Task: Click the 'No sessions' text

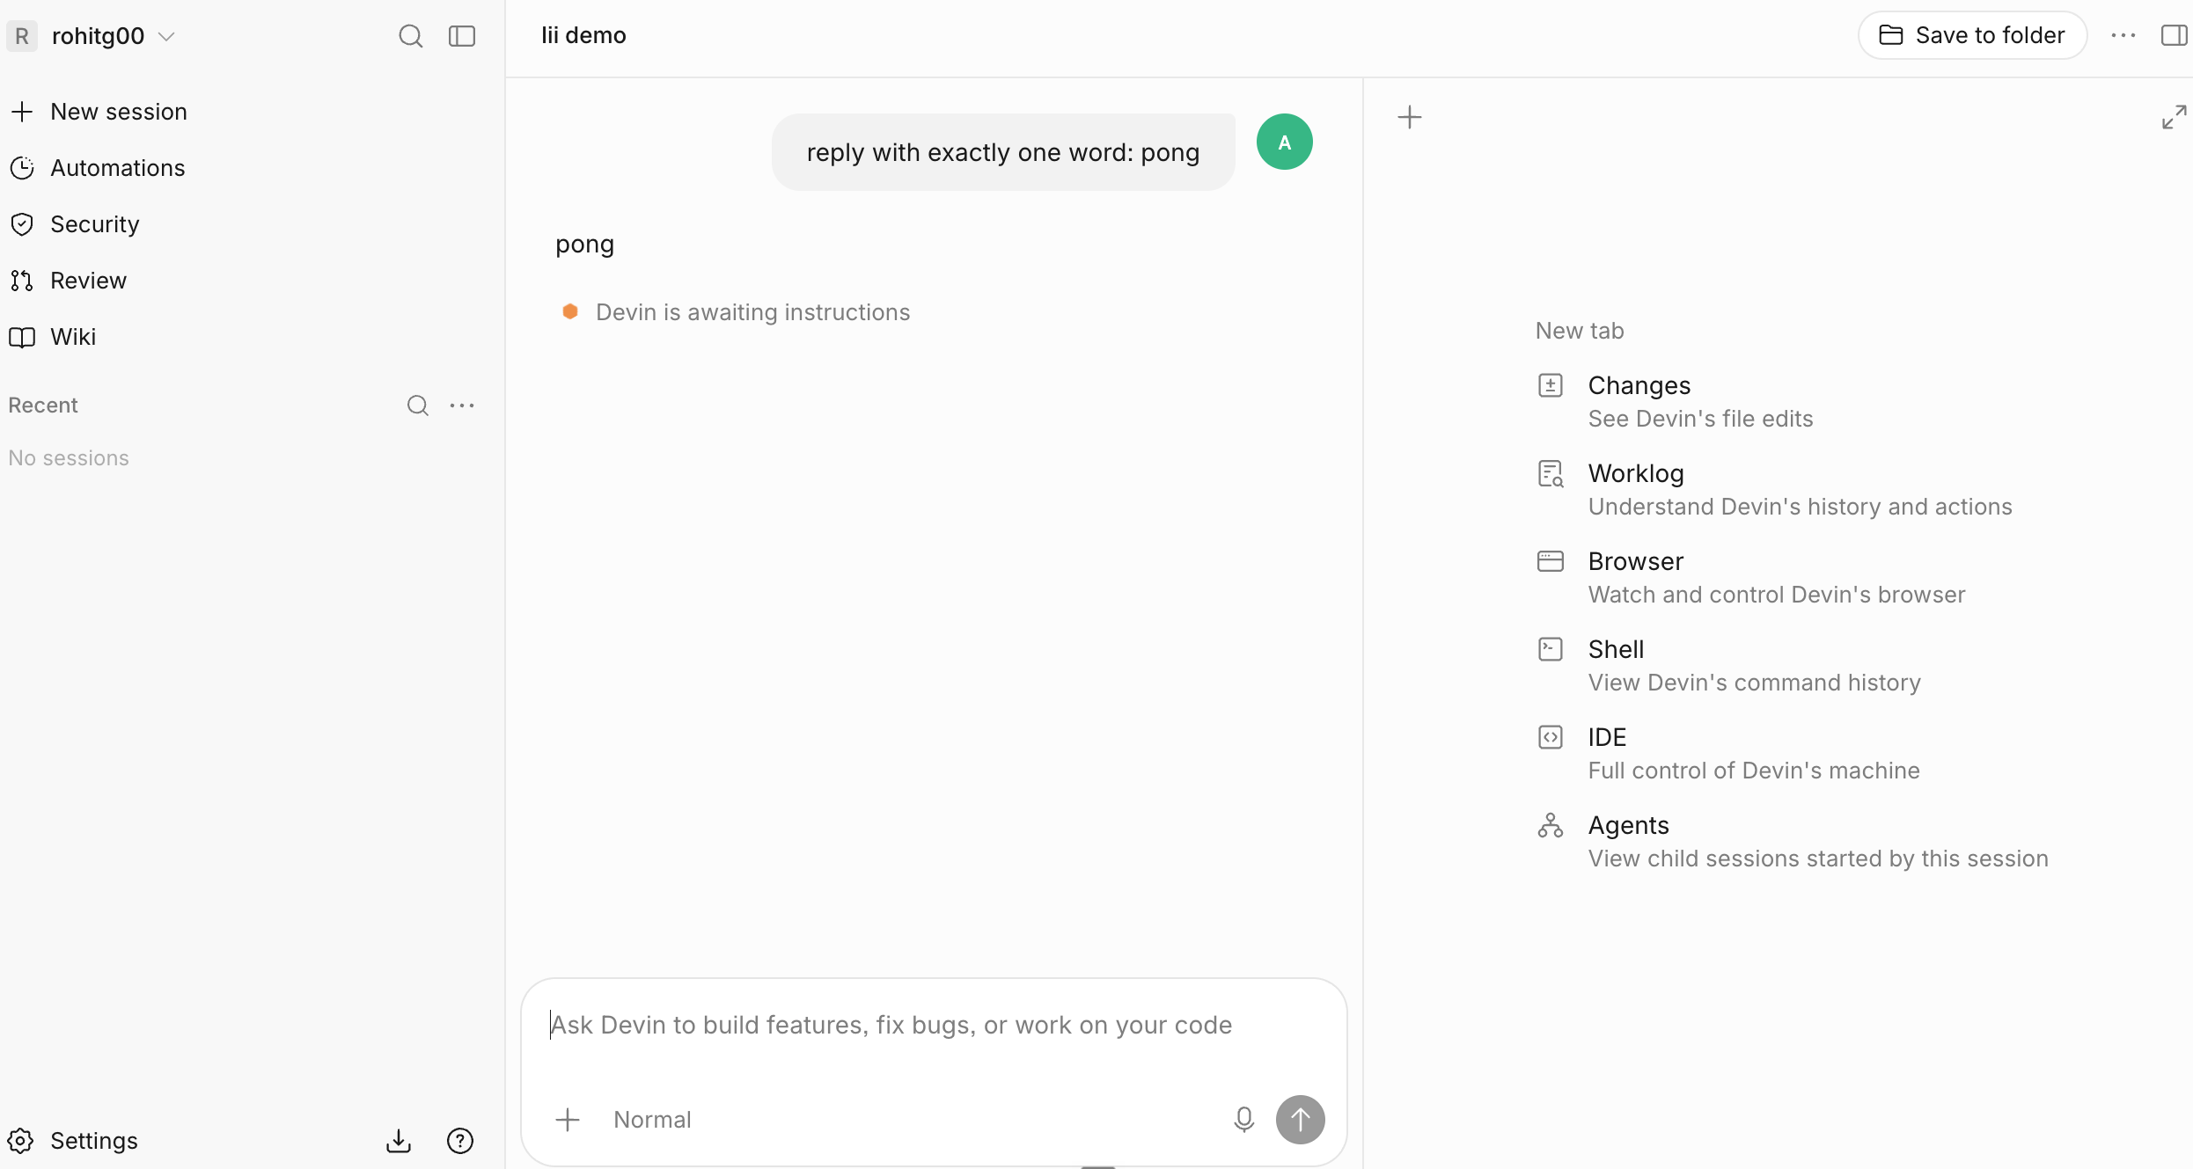Action: point(69,458)
